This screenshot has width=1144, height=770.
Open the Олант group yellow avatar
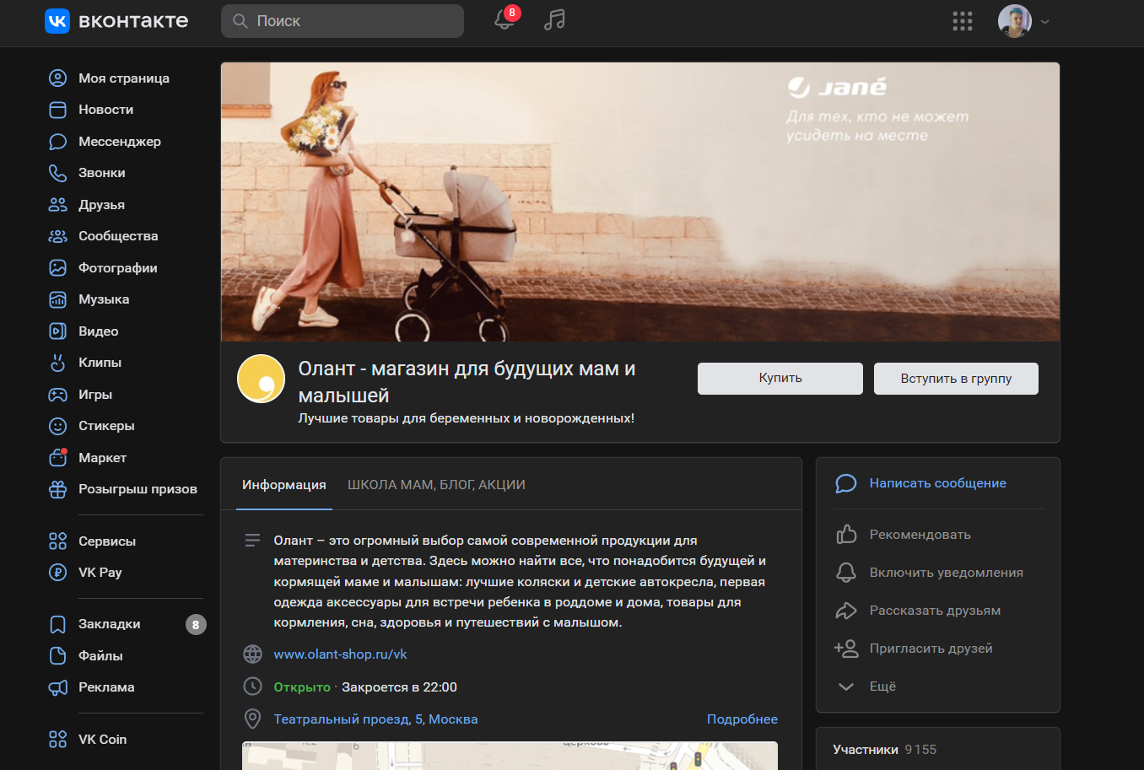[x=262, y=379]
